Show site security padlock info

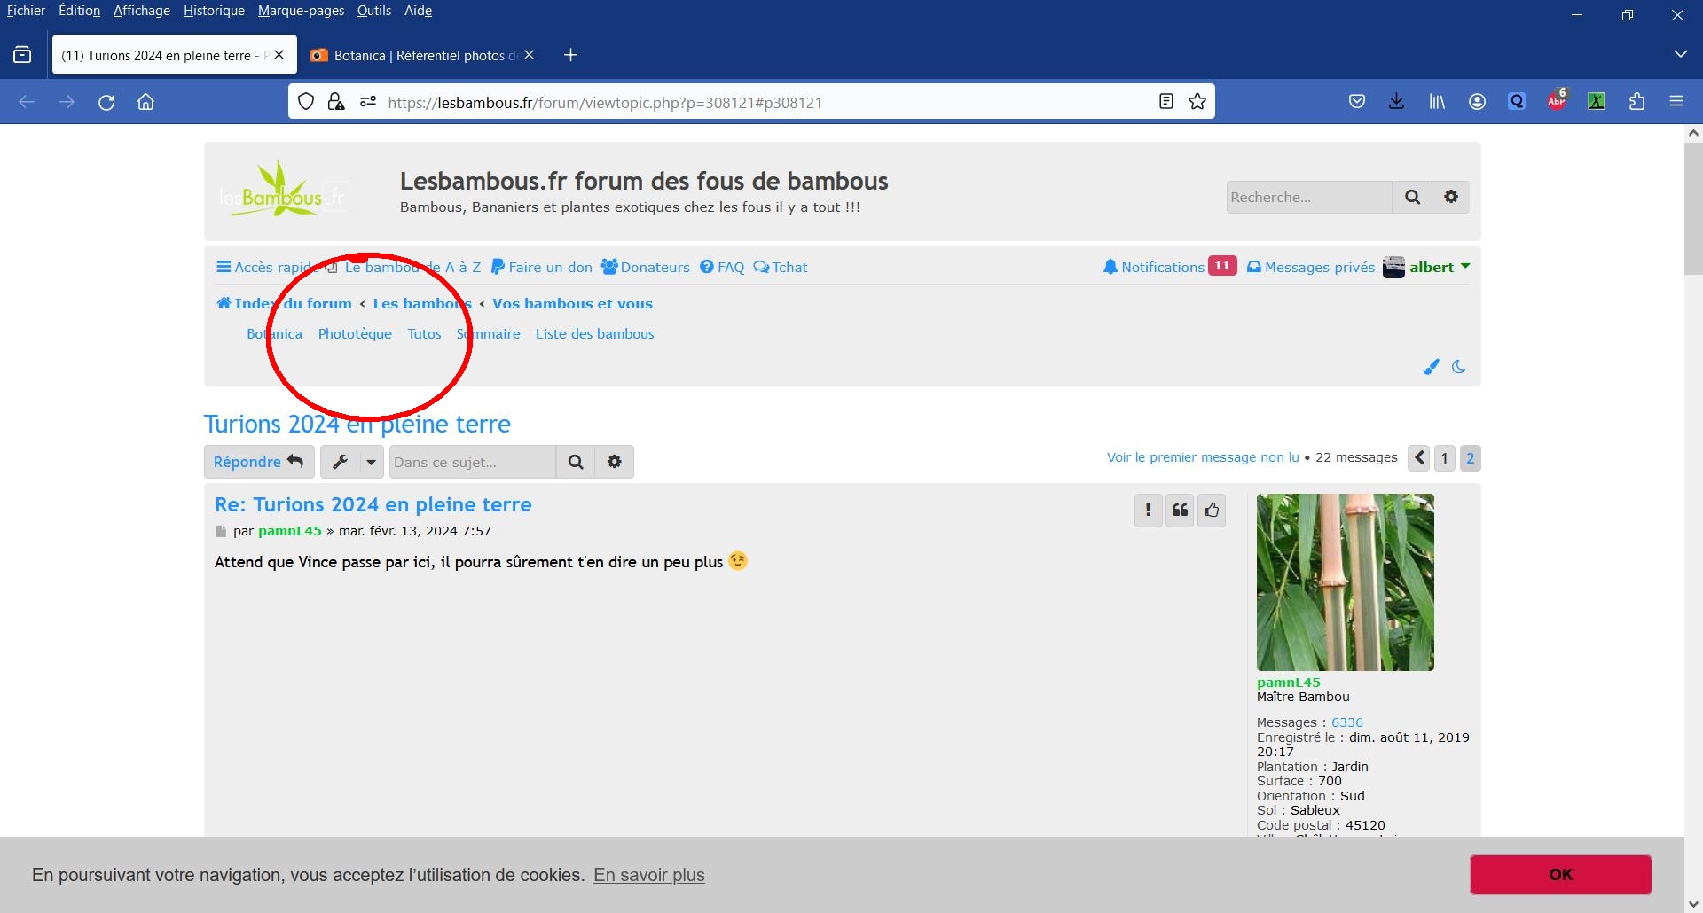click(x=336, y=102)
